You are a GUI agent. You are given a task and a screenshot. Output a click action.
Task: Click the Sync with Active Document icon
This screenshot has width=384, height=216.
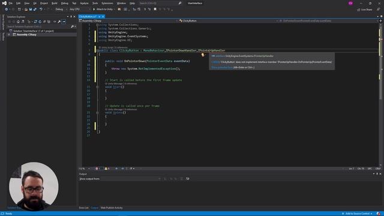[x=35, y=22]
